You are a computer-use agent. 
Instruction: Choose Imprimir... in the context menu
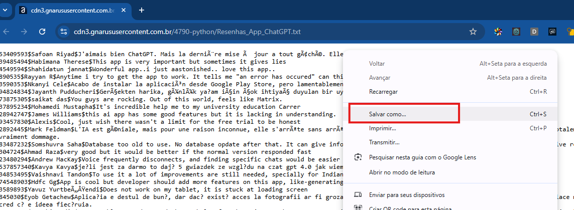pos(450,128)
